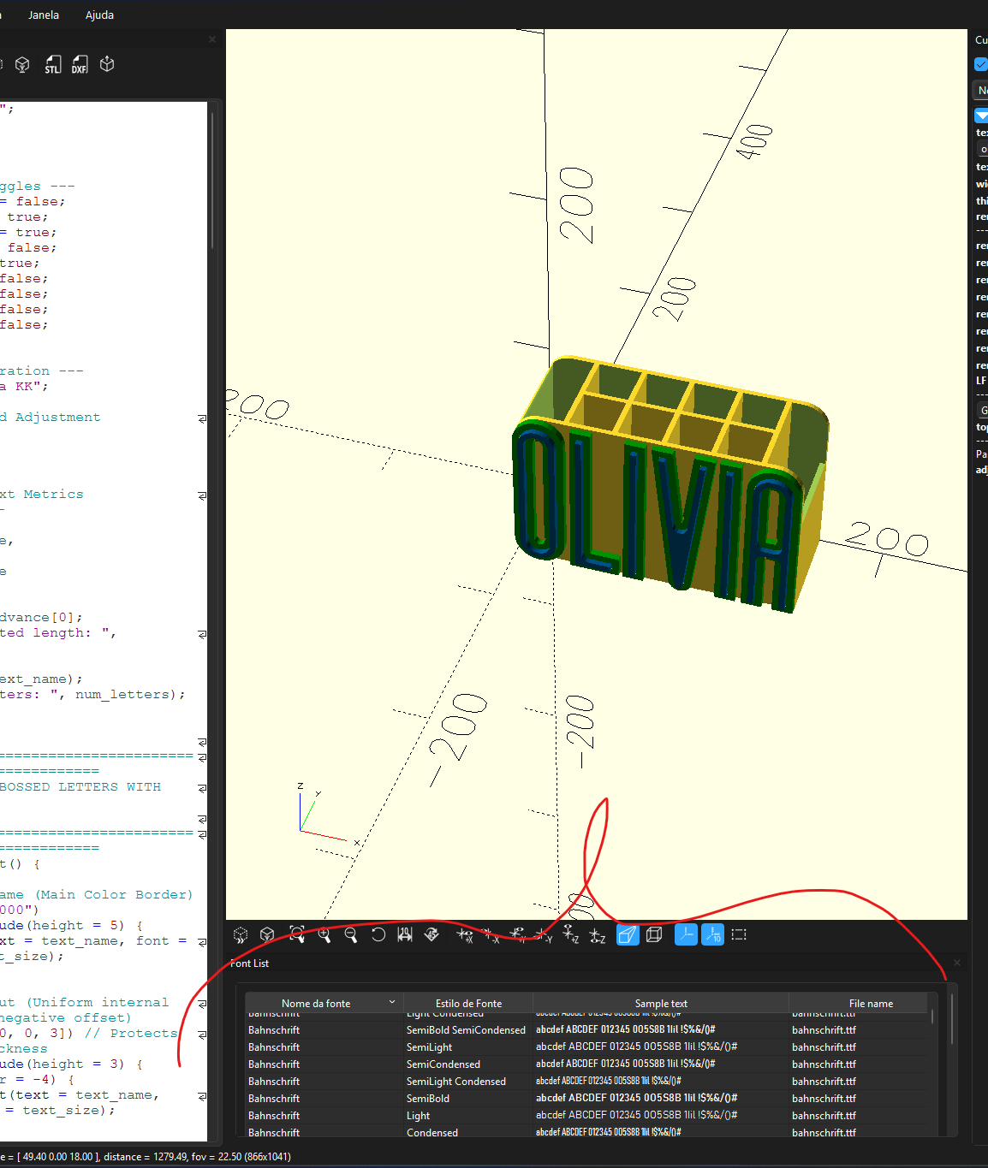Click the code editor vertical scrollbar
This screenshot has width=988, height=1168.
[x=212, y=180]
